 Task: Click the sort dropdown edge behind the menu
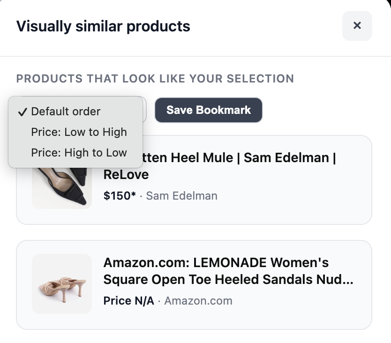pyautogui.click(x=145, y=110)
